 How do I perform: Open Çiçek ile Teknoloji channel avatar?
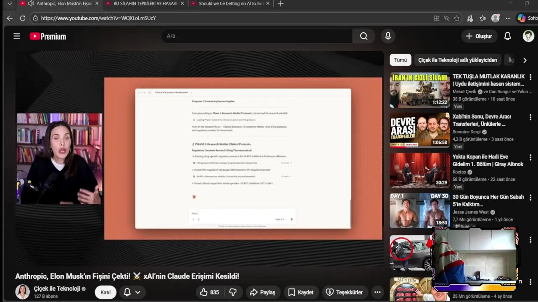tap(23, 292)
